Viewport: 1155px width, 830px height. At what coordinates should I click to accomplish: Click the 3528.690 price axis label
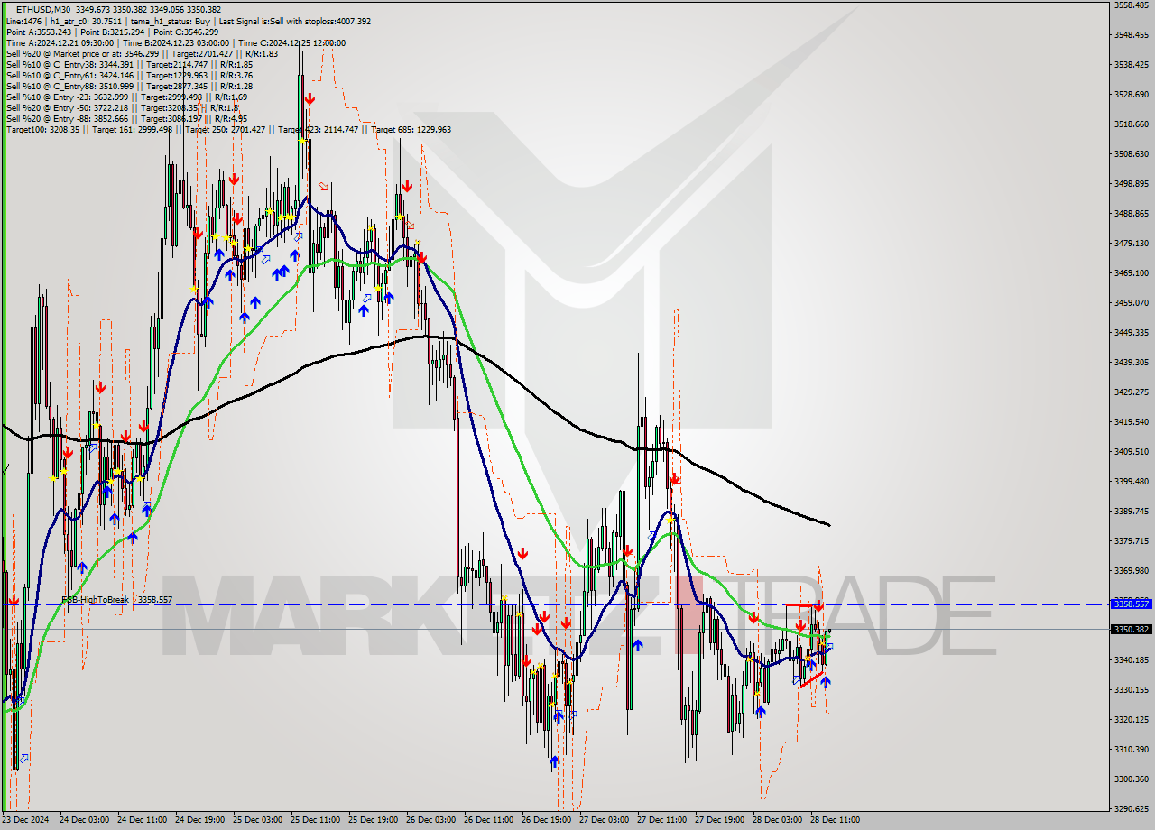point(1131,94)
